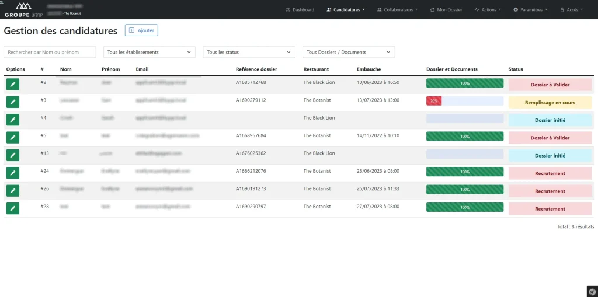Click Recrutement status for A1690191273
Viewport: 598px width, 297px height.
pos(550,191)
